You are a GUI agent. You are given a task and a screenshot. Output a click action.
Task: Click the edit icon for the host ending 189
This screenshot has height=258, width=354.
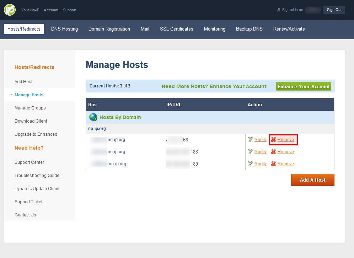point(250,163)
